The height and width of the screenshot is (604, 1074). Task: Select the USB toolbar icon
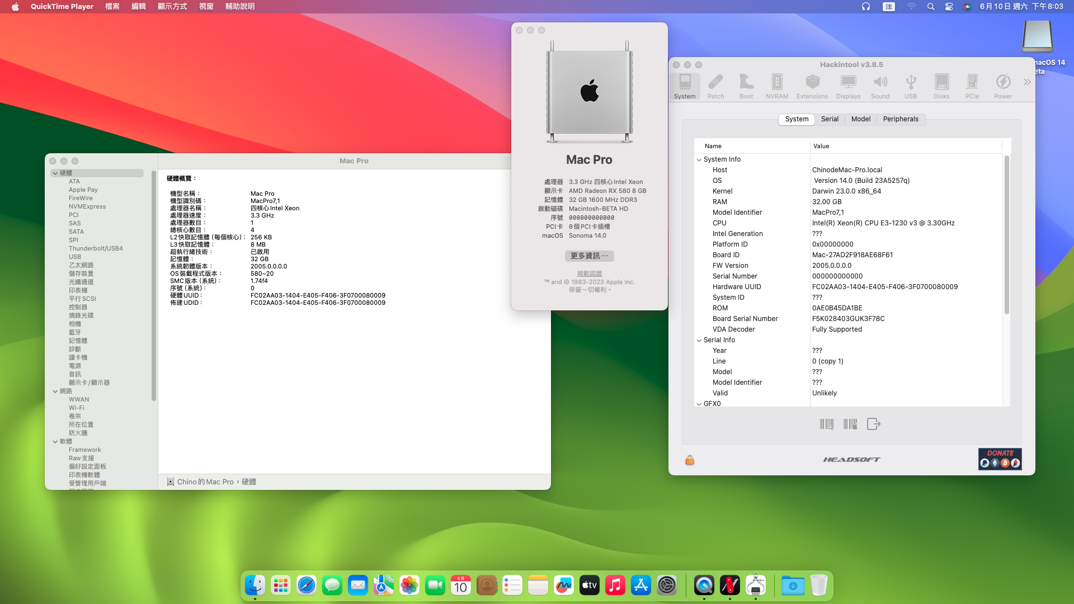[x=911, y=86]
